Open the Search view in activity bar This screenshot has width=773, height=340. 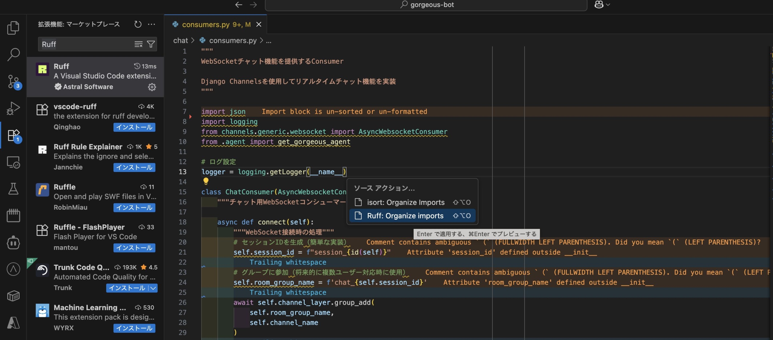tap(13, 54)
